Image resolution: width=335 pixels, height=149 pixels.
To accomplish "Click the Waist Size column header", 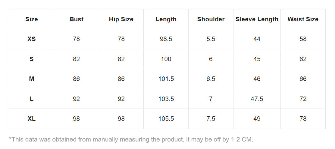I will (303, 19).
